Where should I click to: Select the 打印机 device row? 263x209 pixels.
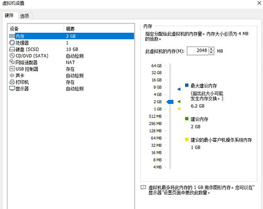(71, 82)
